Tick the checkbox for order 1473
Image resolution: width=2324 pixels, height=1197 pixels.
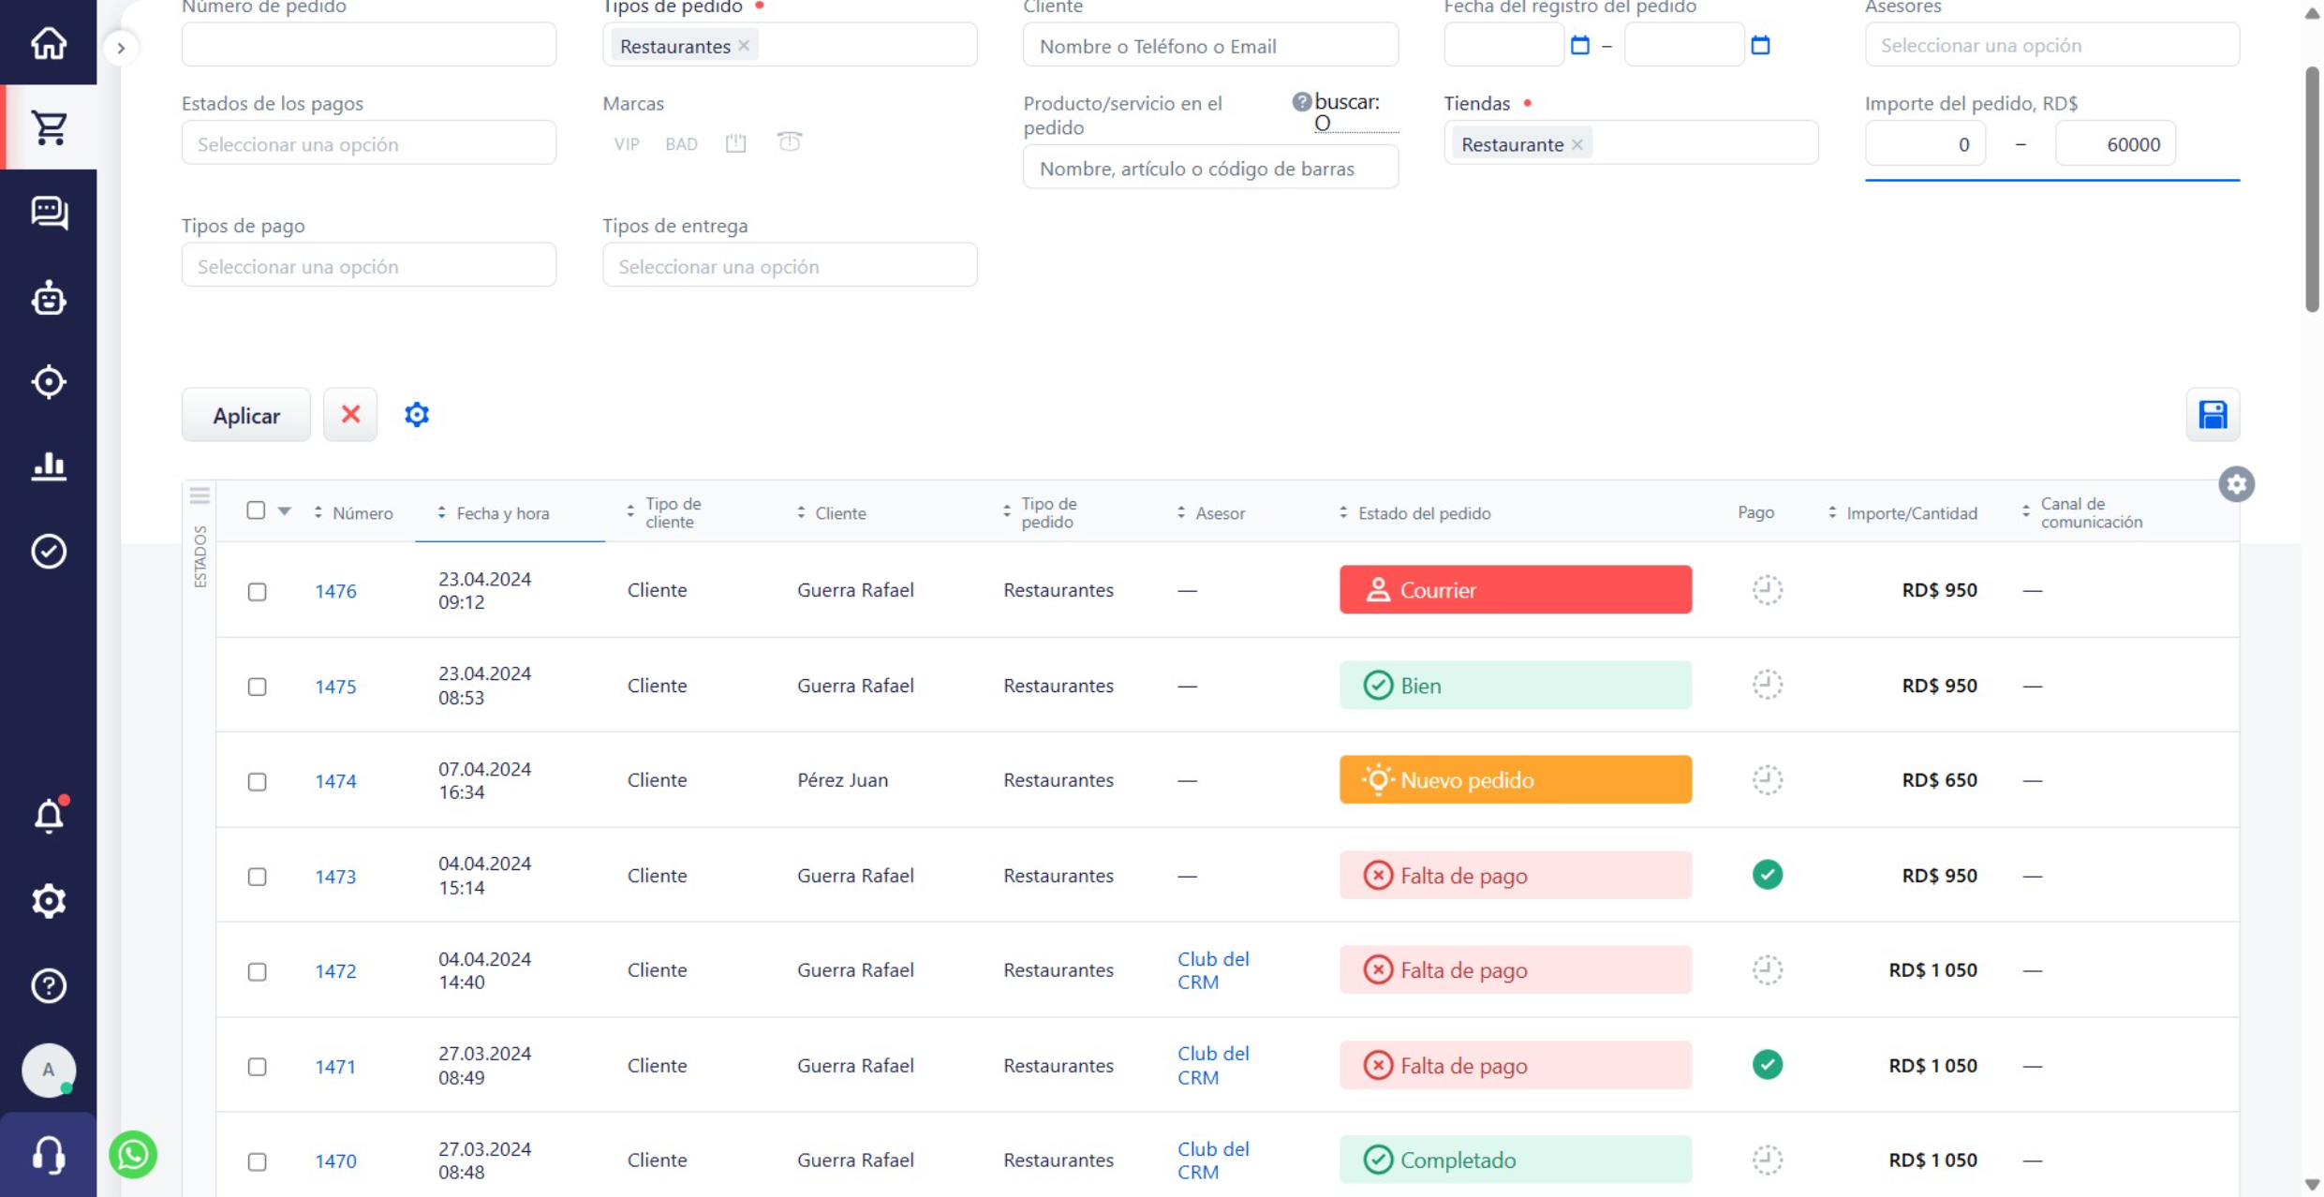pos(257,877)
